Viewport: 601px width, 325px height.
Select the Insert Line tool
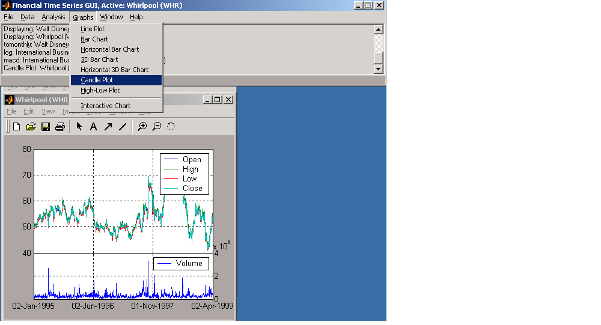[x=123, y=127]
